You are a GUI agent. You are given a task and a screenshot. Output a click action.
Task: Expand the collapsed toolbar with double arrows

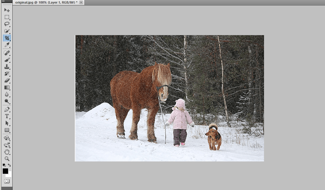point(3,1)
